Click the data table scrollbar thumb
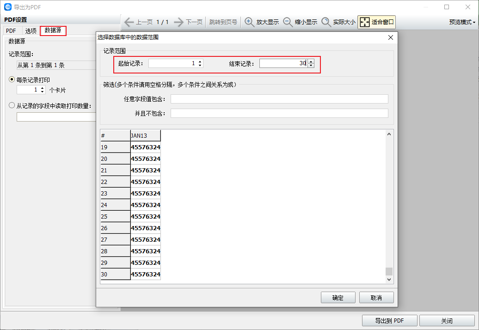479x330 pixels. pos(389,271)
